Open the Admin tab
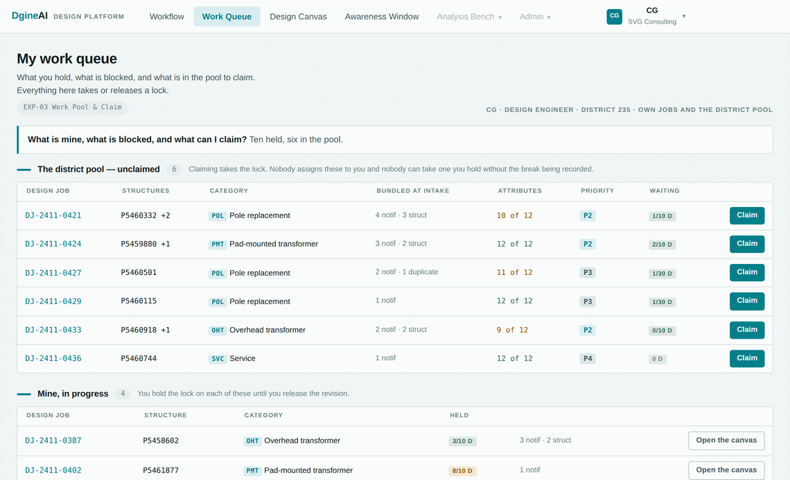The width and height of the screenshot is (790, 480). (x=534, y=17)
